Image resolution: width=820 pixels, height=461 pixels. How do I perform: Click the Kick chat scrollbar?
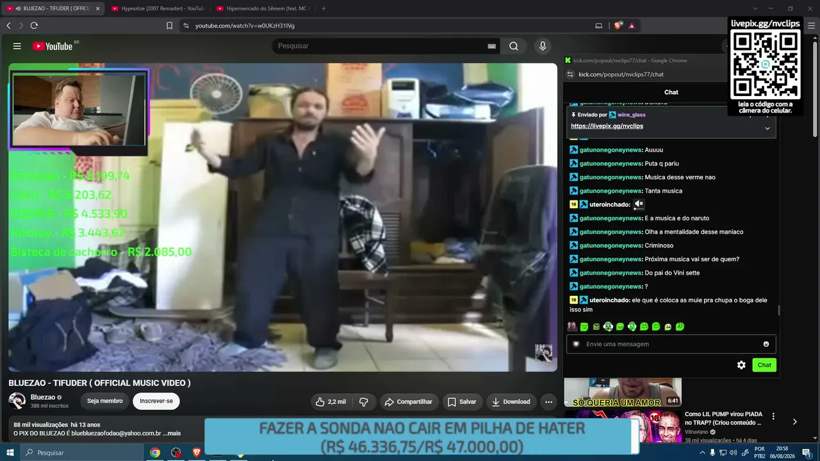(778, 310)
